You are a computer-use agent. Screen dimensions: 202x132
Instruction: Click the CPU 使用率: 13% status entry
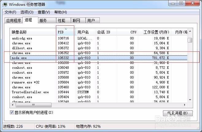(x=51, y=127)
